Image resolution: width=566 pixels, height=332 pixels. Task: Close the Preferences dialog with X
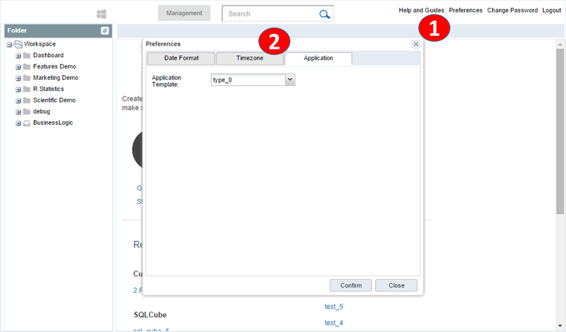[x=416, y=44]
